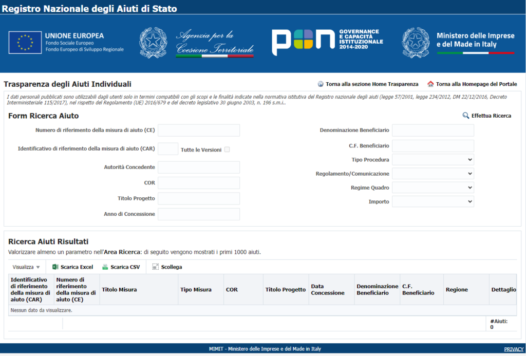
Task: Click the Anno di Concessione field
Action: (199, 214)
